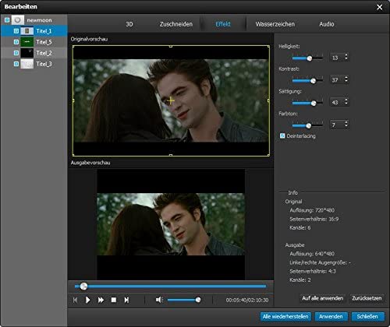The height and width of the screenshot is (327, 390).
Task: Click the text 'Auflösung: 640*480'
Action: pos(312,254)
